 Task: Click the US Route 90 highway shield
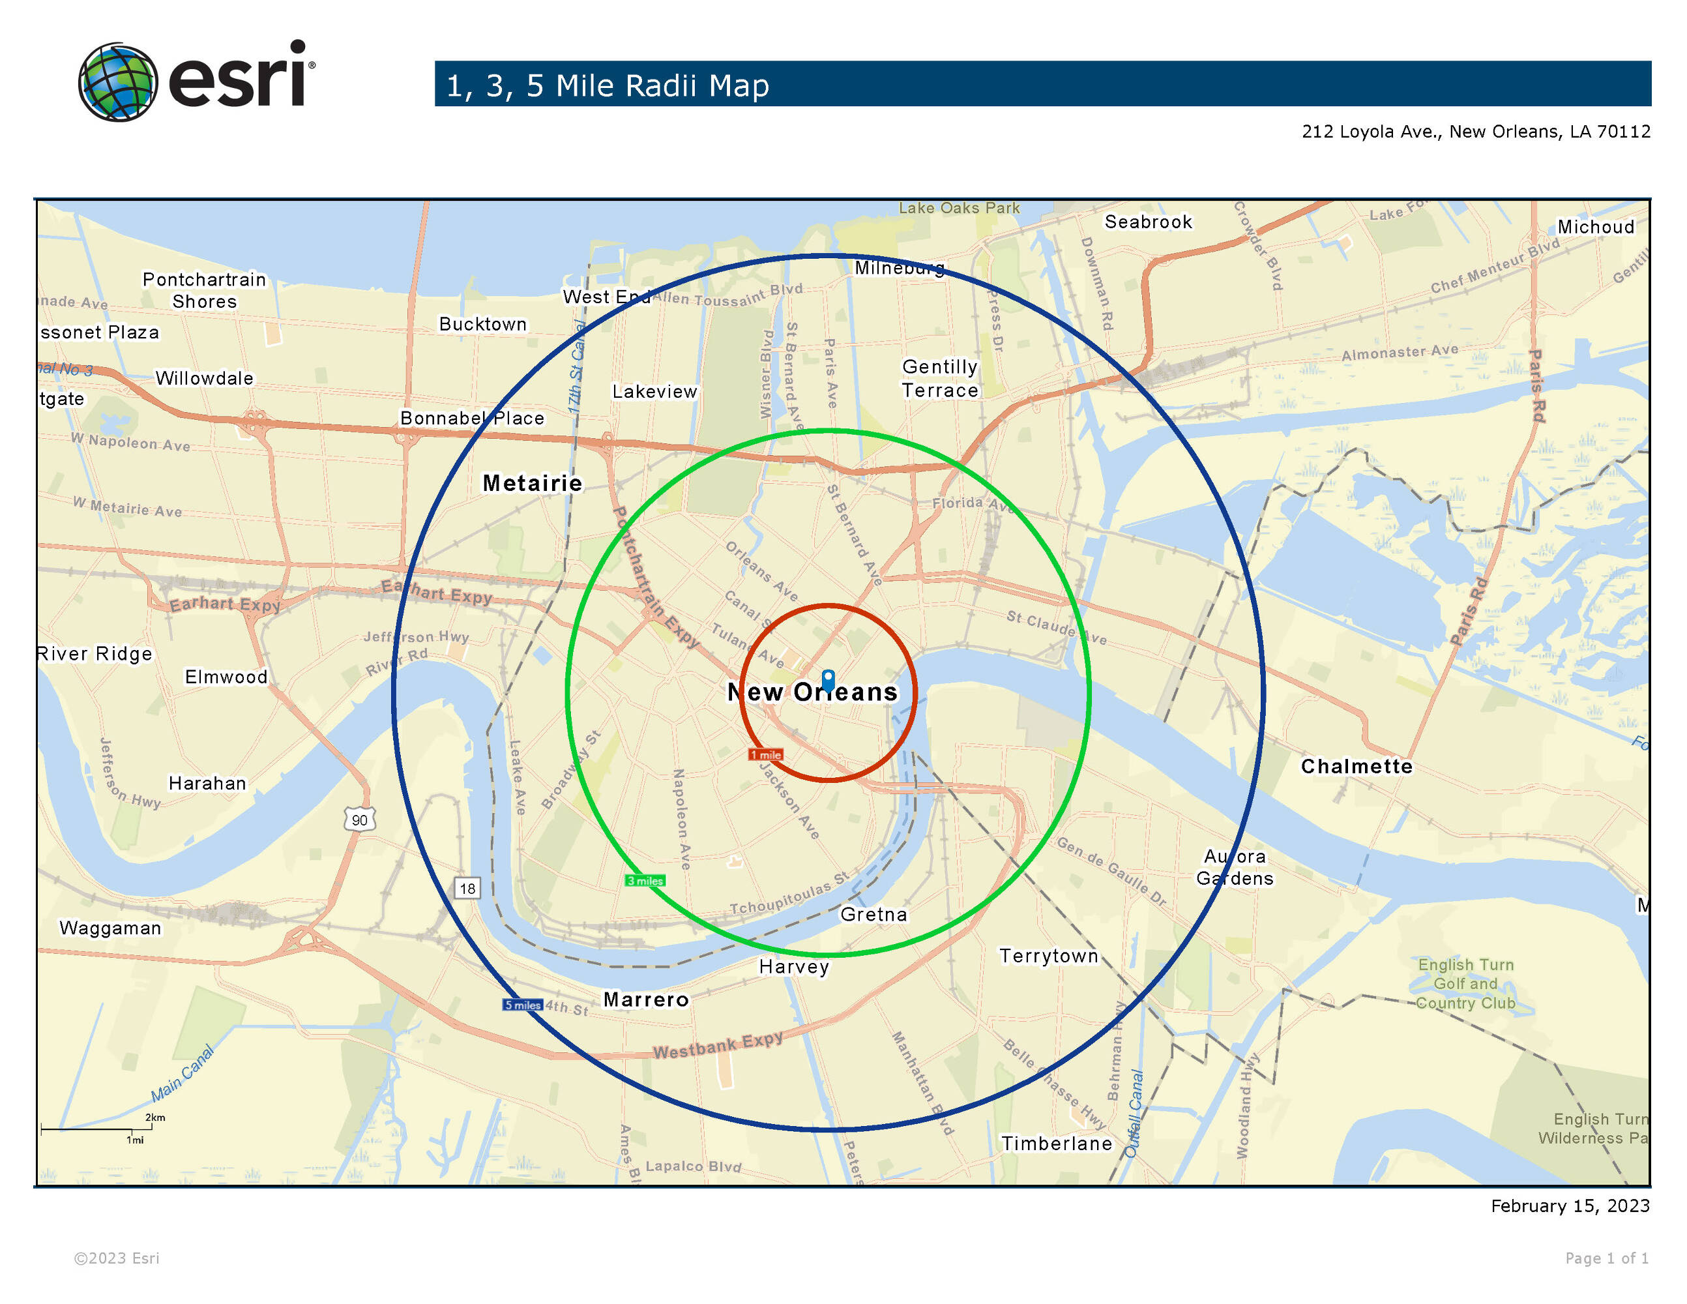(360, 820)
